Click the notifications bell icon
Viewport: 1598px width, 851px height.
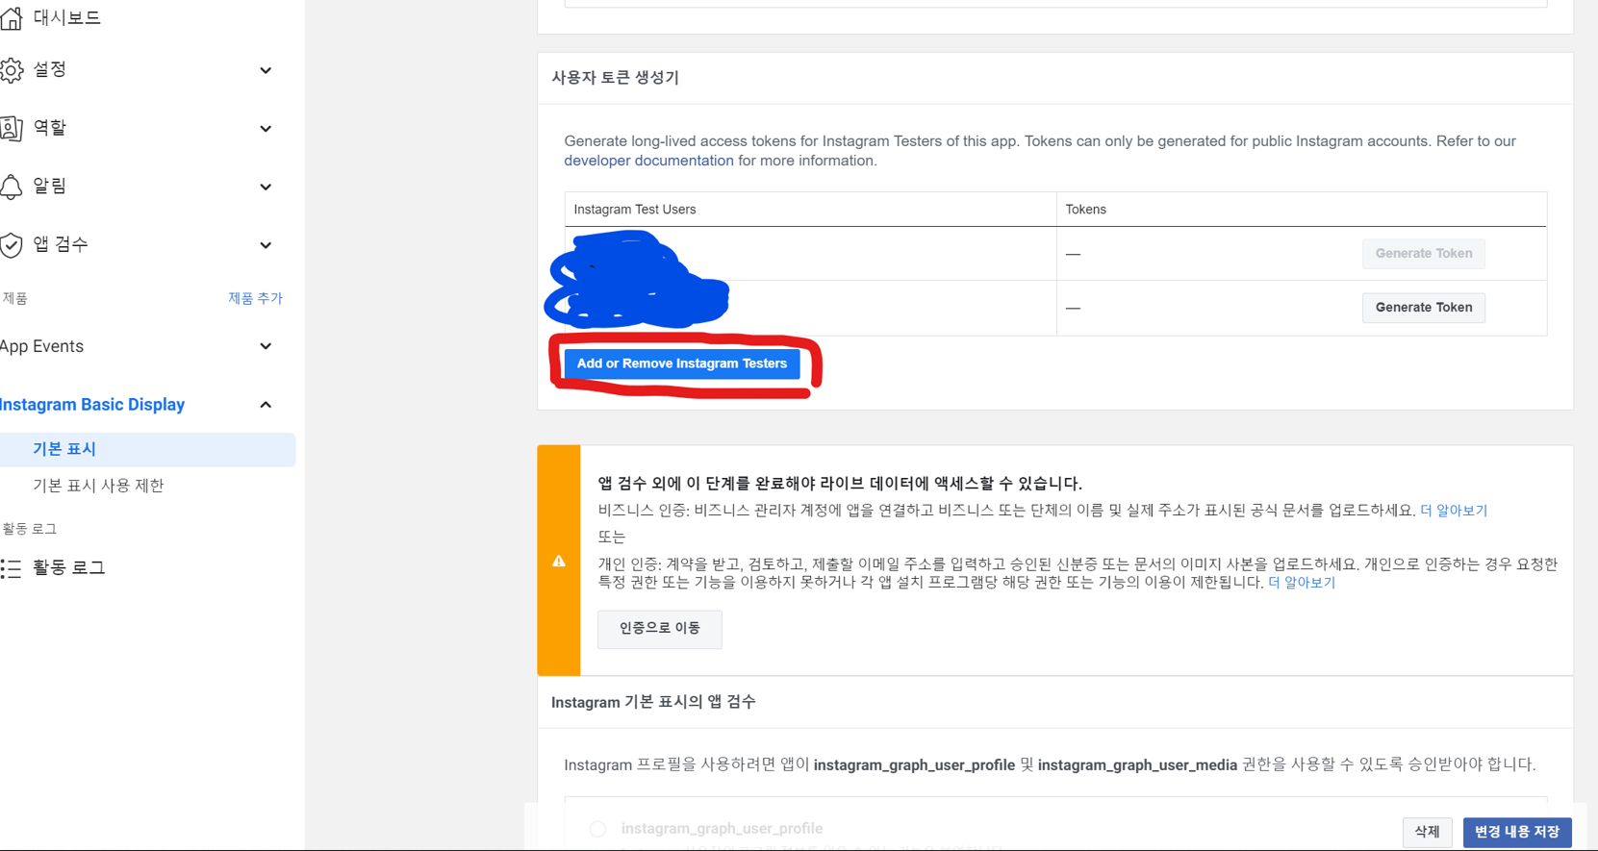pyautogui.click(x=12, y=187)
